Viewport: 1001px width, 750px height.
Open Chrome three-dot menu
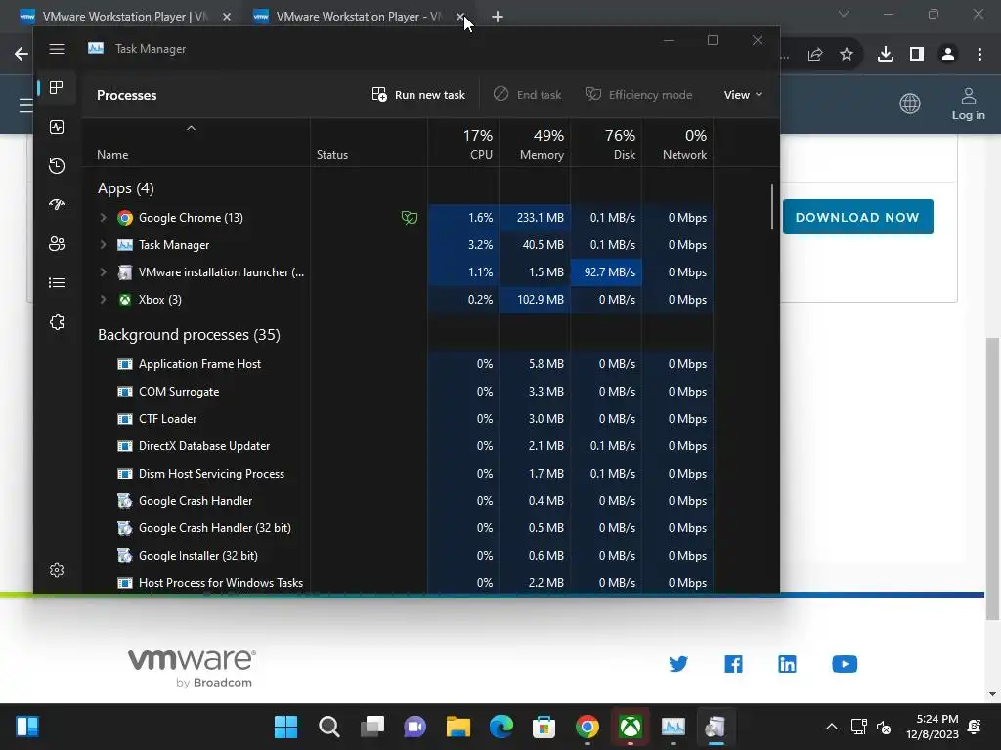(x=979, y=55)
